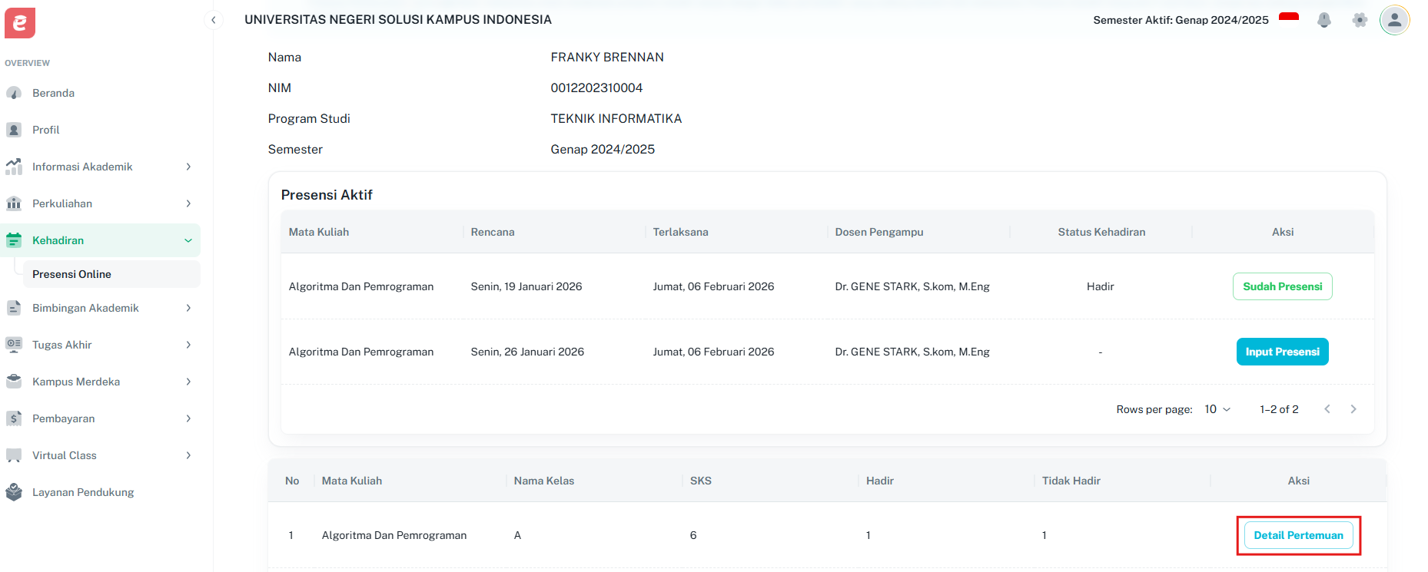This screenshot has width=1428, height=572.
Task: Go to next table page arrow
Action: [1353, 409]
